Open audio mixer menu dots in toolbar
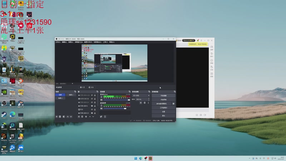286x161 pixels. tap(105, 117)
